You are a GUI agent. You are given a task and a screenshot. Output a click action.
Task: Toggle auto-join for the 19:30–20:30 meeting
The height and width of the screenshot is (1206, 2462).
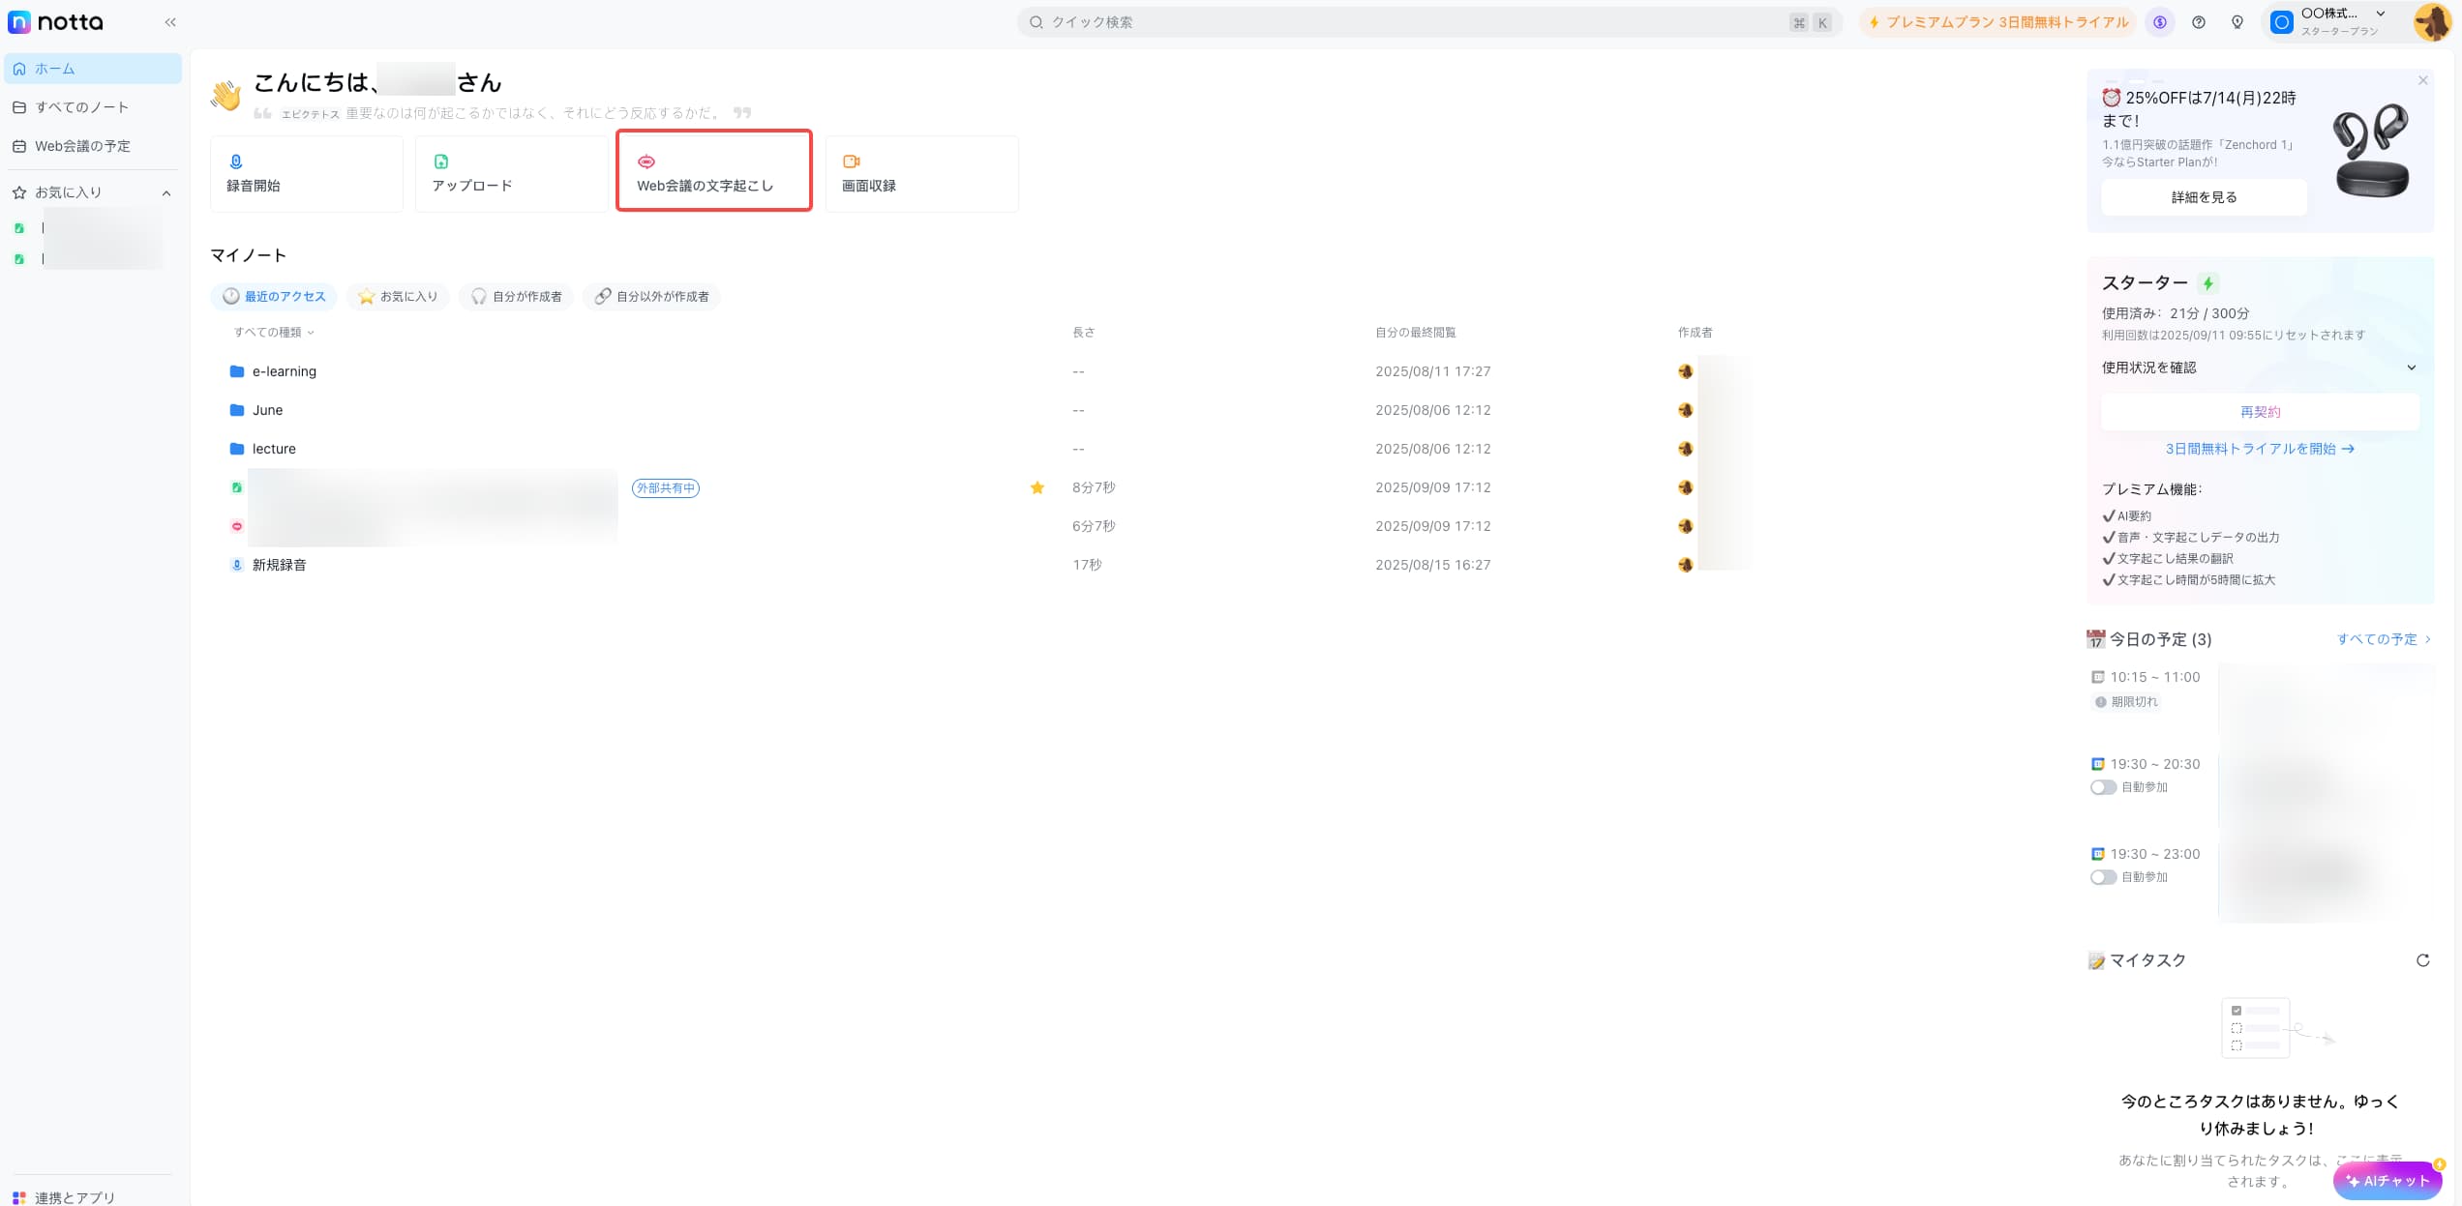[2102, 787]
